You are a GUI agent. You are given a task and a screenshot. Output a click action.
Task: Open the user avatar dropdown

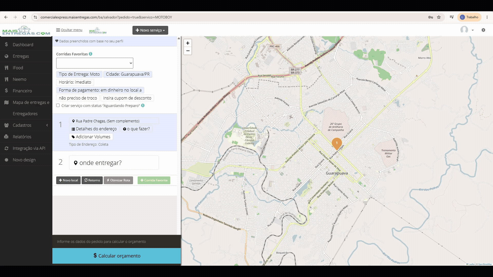(467, 30)
